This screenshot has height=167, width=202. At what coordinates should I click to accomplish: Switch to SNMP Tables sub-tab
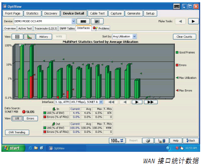67,29
